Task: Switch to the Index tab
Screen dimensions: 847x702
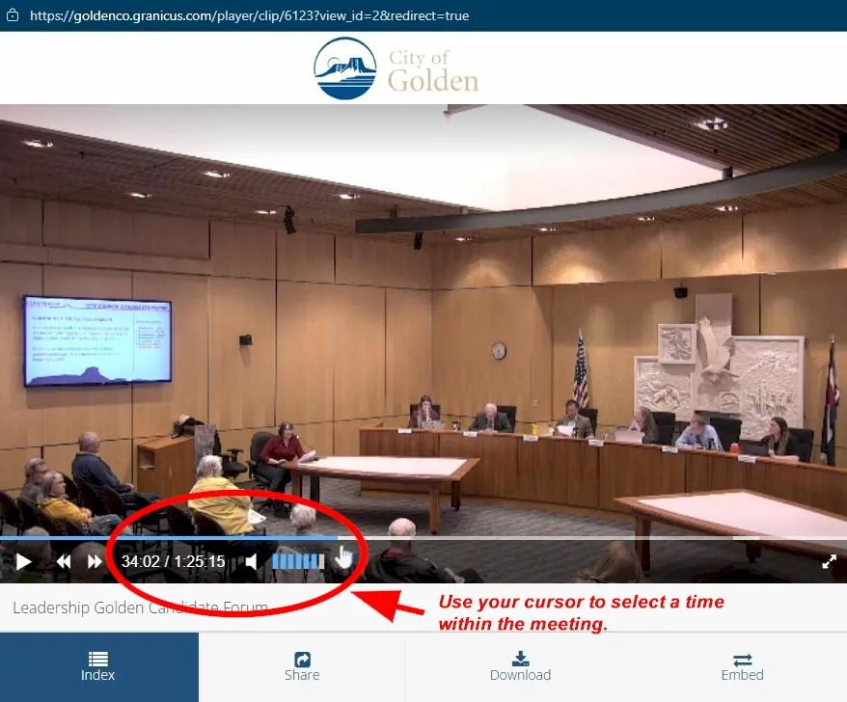Action: [98, 667]
